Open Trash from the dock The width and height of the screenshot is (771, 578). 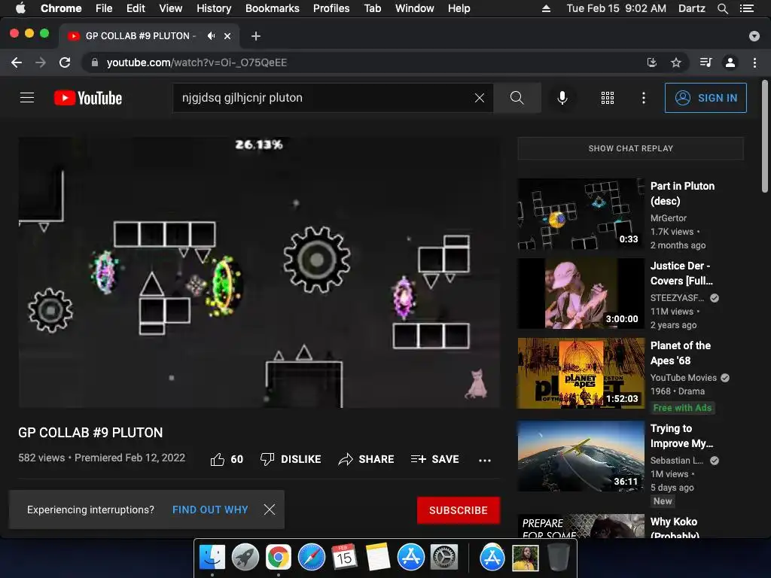click(x=559, y=558)
